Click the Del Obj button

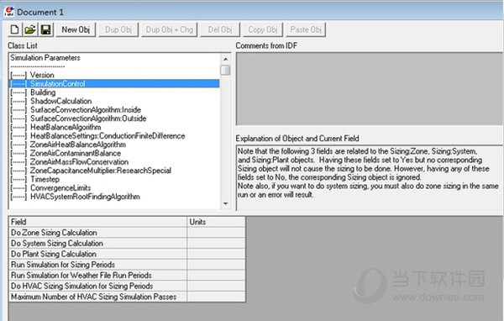[x=220, y=29]
